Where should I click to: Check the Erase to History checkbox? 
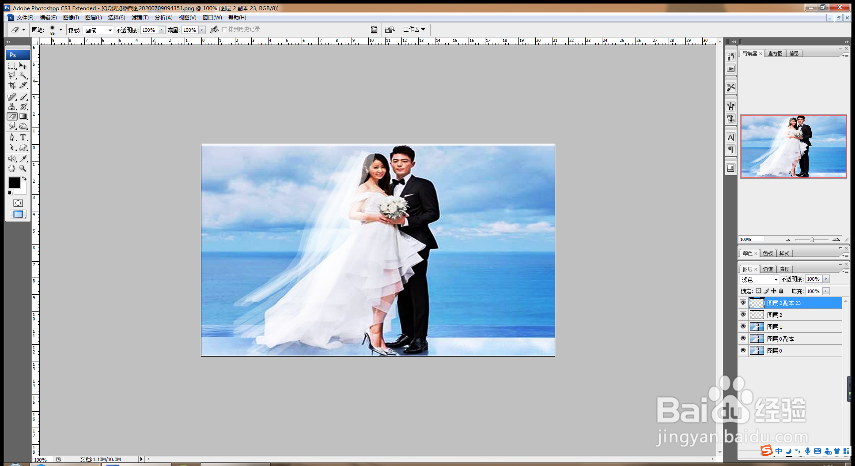[224, 30]
